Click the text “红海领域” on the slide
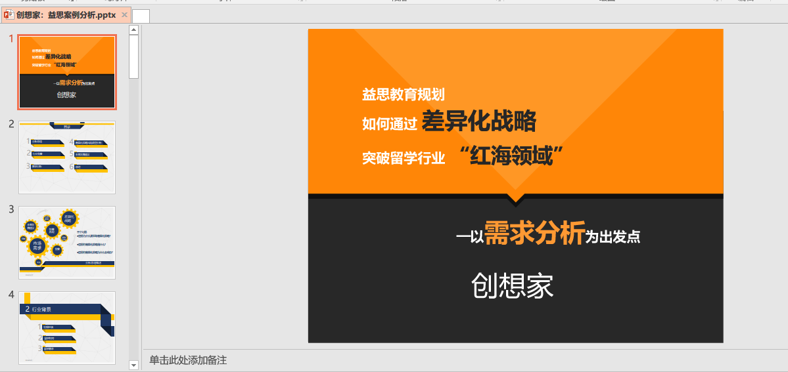This screenshot has width=788, height=372. 511,156
